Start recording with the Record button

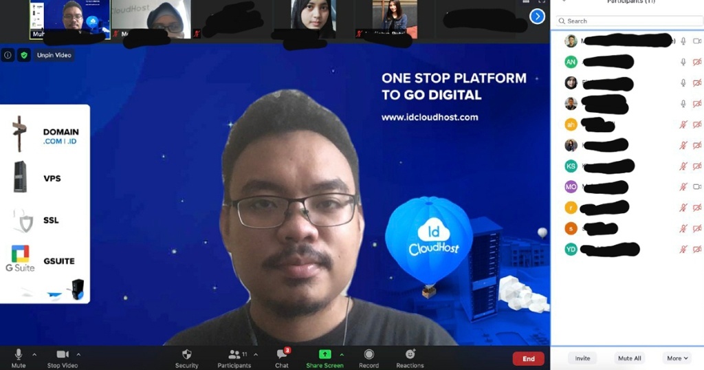pos(368,358)
